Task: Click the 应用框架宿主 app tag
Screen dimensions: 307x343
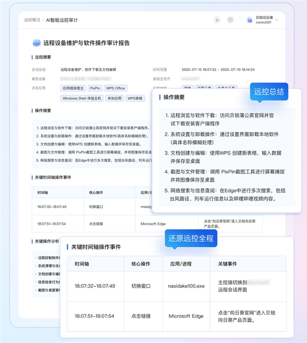Action: 73,88
